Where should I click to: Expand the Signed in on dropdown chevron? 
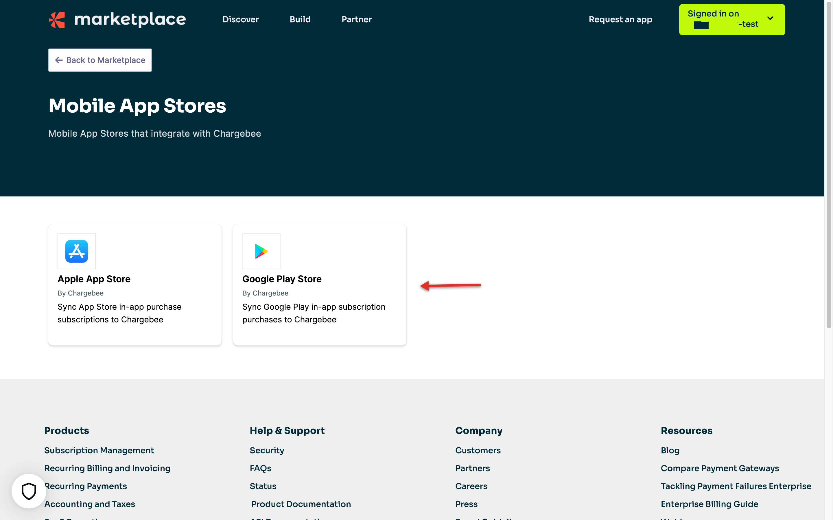[770, 18]
